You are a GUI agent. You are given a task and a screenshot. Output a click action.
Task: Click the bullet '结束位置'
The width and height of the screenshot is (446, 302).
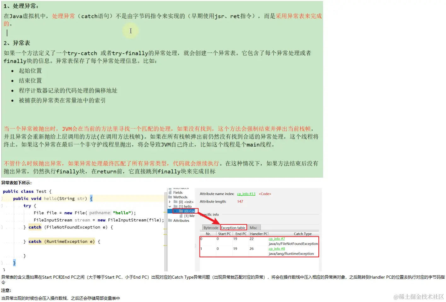click(x=30, y=80)
